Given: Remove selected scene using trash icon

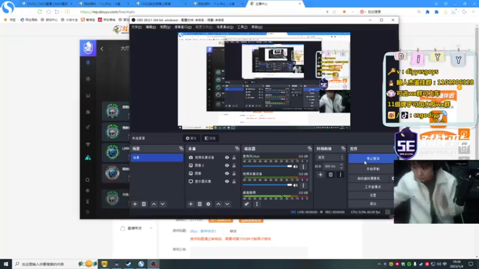Looking at the screenshot, I should pyautogui.click(x=144, y=204).
